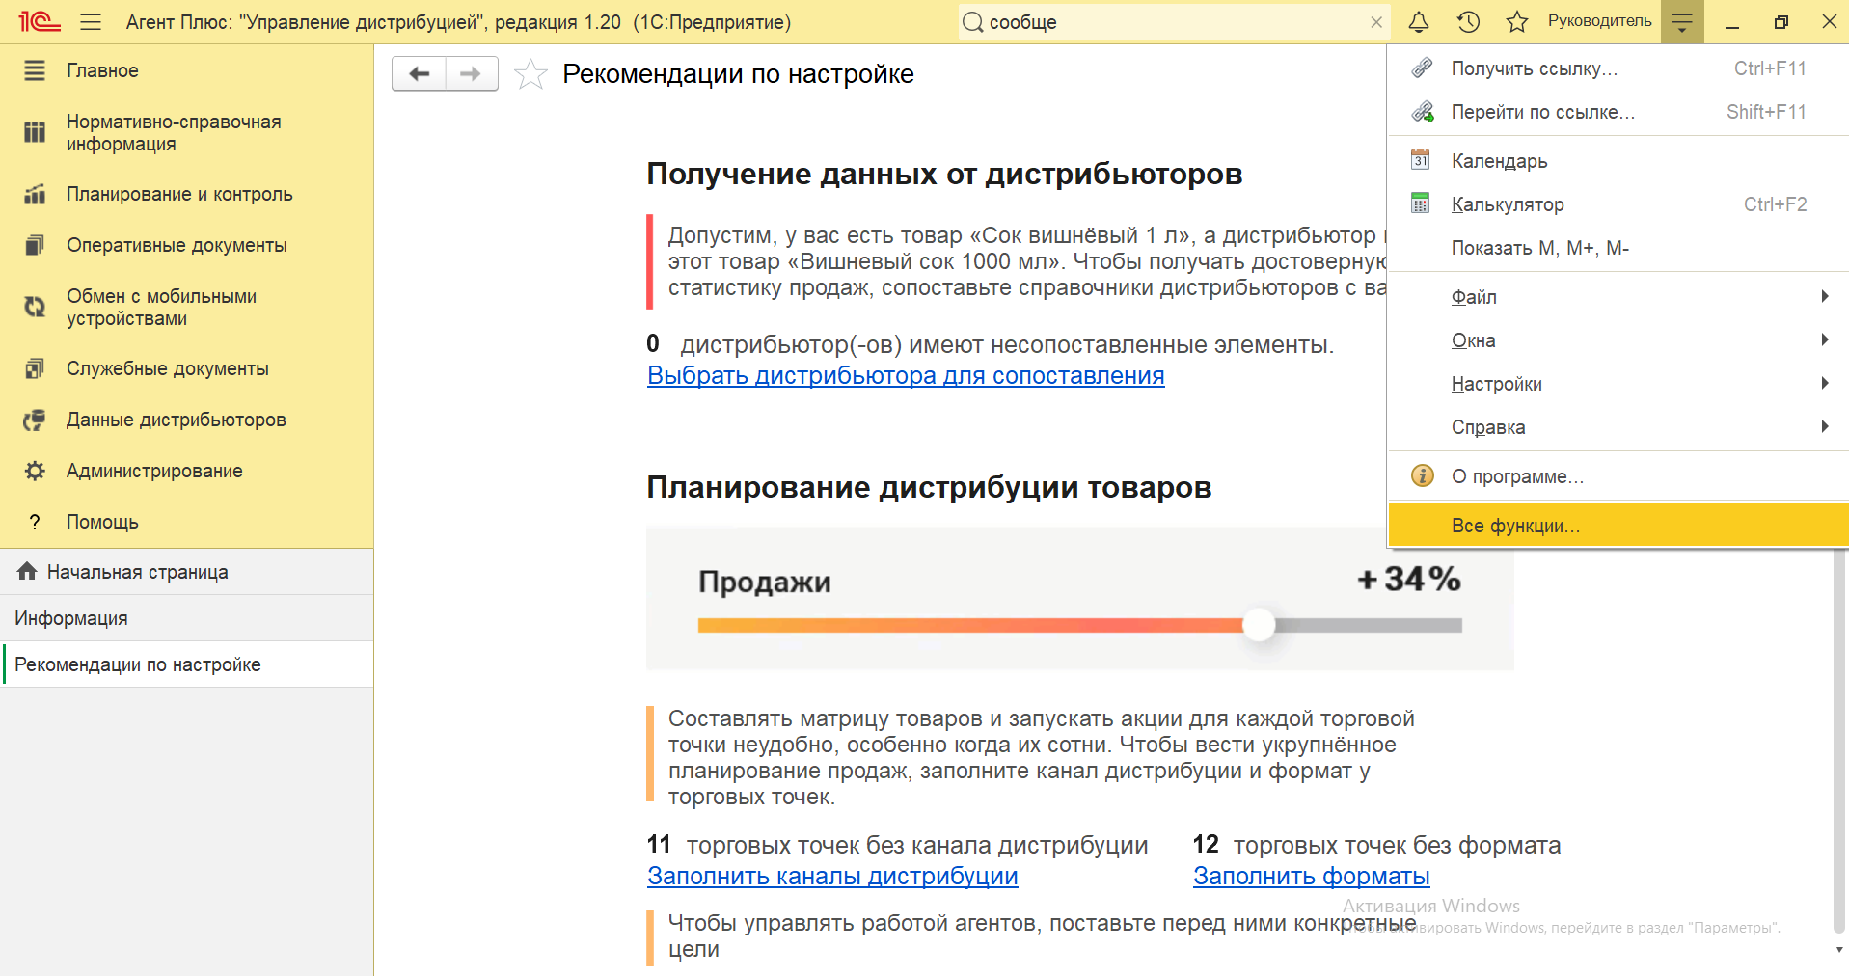Screen dimensions: 1849x976
Task: Click the Оперативные документы section icon
Action: (x=35, y=245)
